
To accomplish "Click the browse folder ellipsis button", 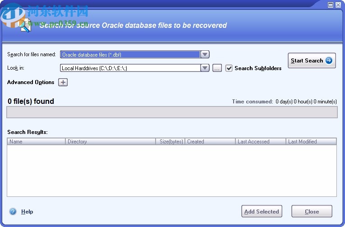I will pyautogui.click(x=217, y=68).
